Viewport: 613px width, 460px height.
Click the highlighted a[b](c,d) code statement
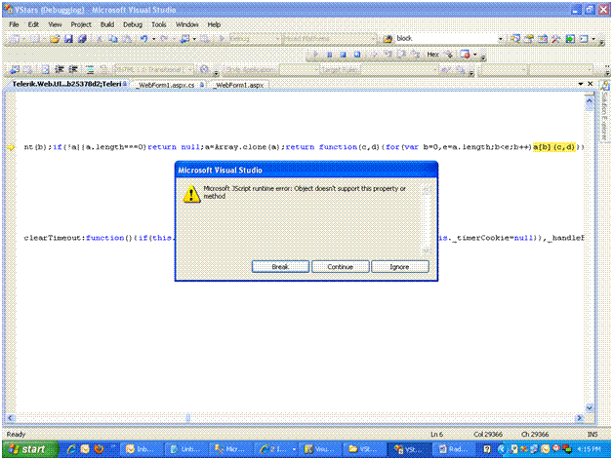click(554, 147)
